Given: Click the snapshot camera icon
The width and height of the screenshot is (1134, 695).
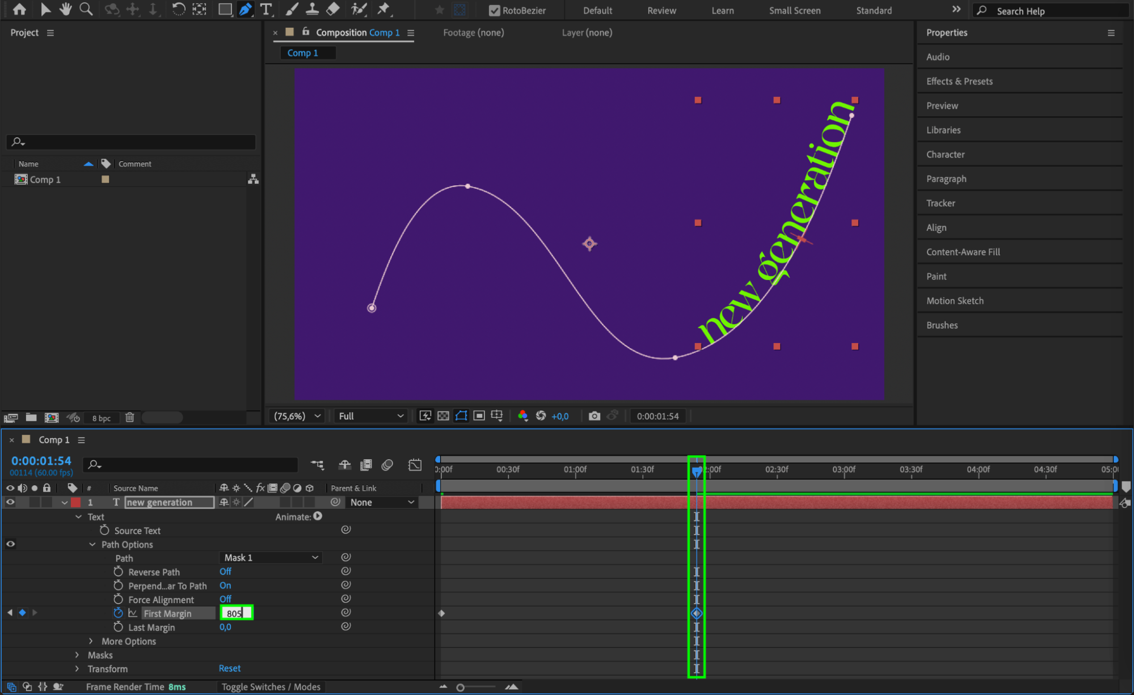Looking at the screenshot, I should [594, 416].
